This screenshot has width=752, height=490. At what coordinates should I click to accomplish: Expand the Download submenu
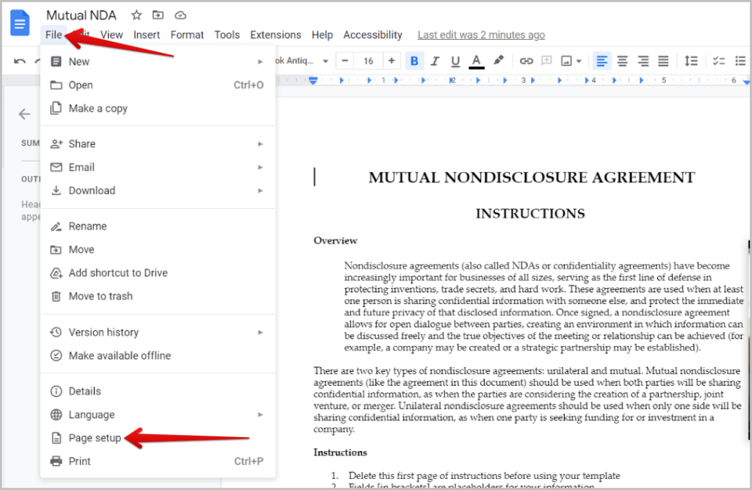click(x=157, y=190)
